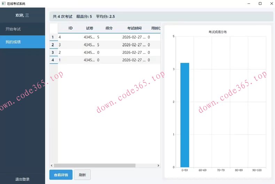Click the 共 4 次考试 summary text
This screenshot has width=275, height=184.
pos(62,17)
